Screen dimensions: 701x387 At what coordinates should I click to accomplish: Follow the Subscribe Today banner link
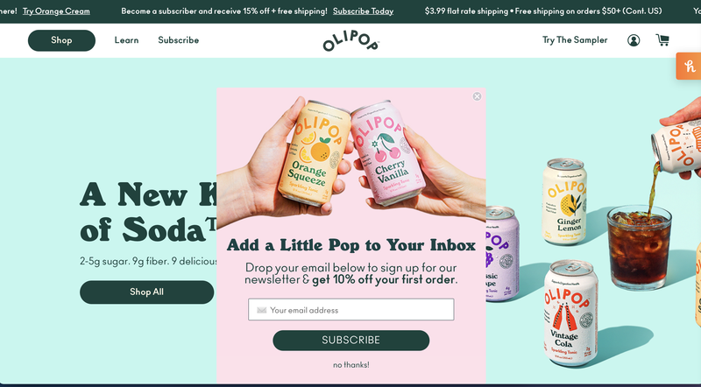pyautogui.click(x=363, y=11)
